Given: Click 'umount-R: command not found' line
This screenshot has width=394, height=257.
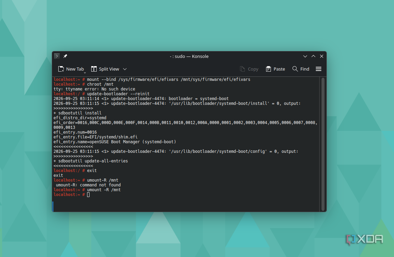Looking at the screenshot, I should (x=88, y=185).
